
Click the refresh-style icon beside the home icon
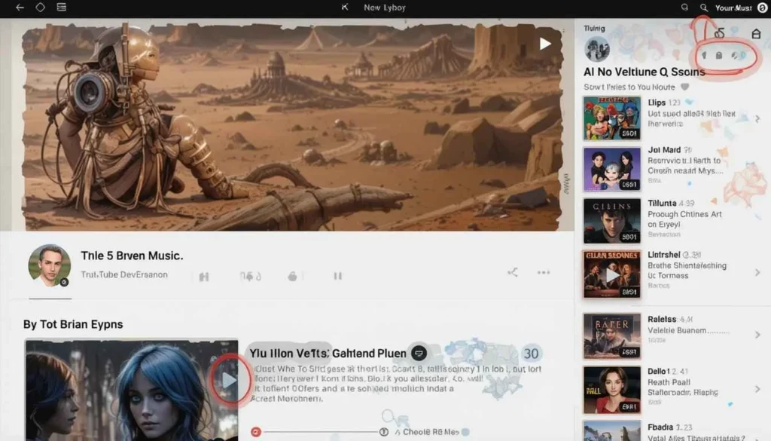719,33
